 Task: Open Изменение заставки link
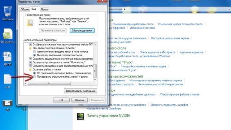(x=142, y=28)
